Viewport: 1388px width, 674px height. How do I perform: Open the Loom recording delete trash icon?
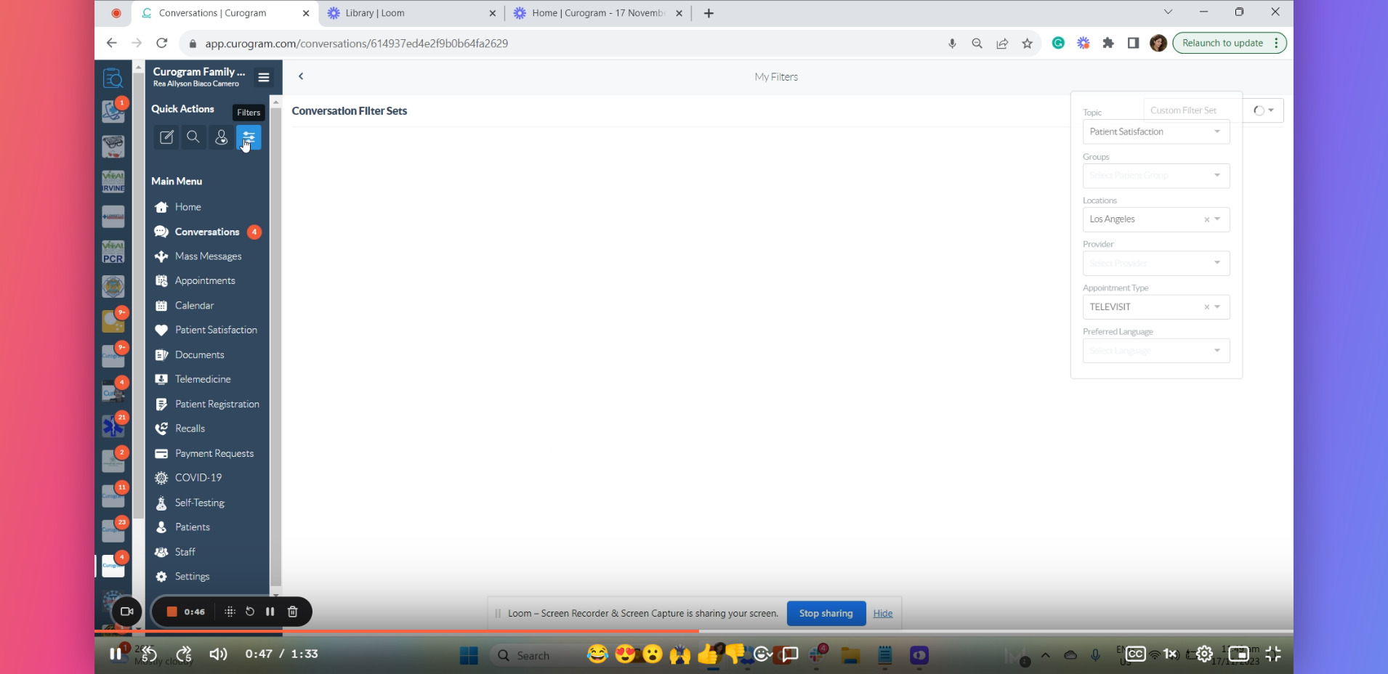(x=293, y=612)
